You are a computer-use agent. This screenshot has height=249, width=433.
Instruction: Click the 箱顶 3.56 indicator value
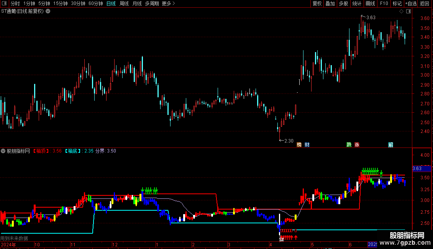click(48, 151)
